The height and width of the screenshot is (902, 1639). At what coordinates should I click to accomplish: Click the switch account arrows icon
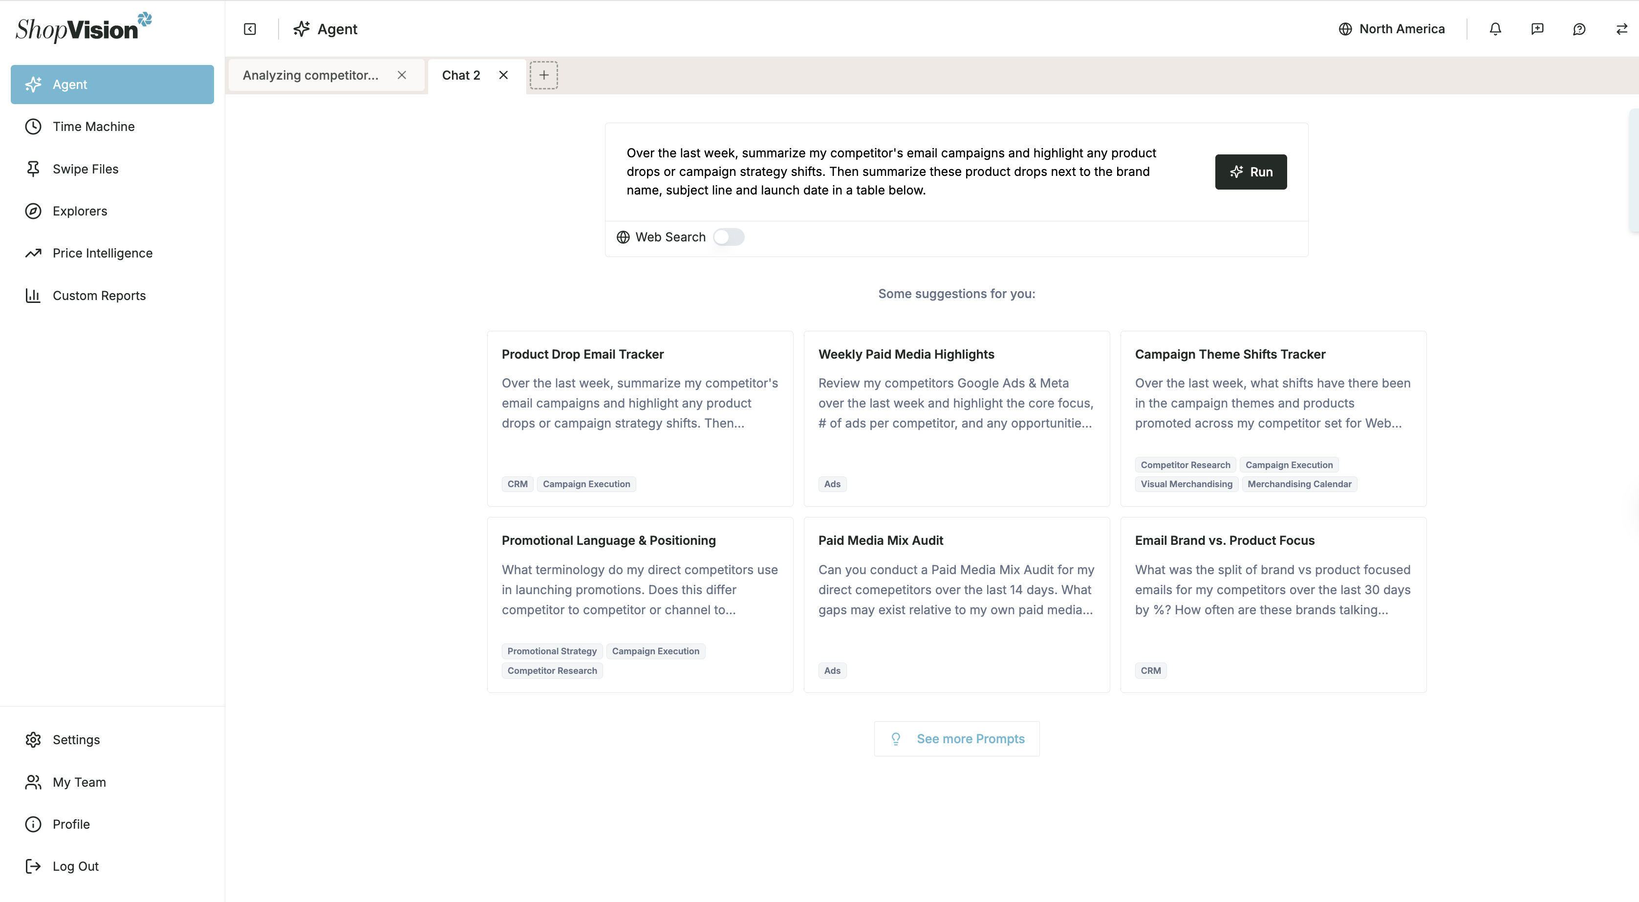[1621, 29]
